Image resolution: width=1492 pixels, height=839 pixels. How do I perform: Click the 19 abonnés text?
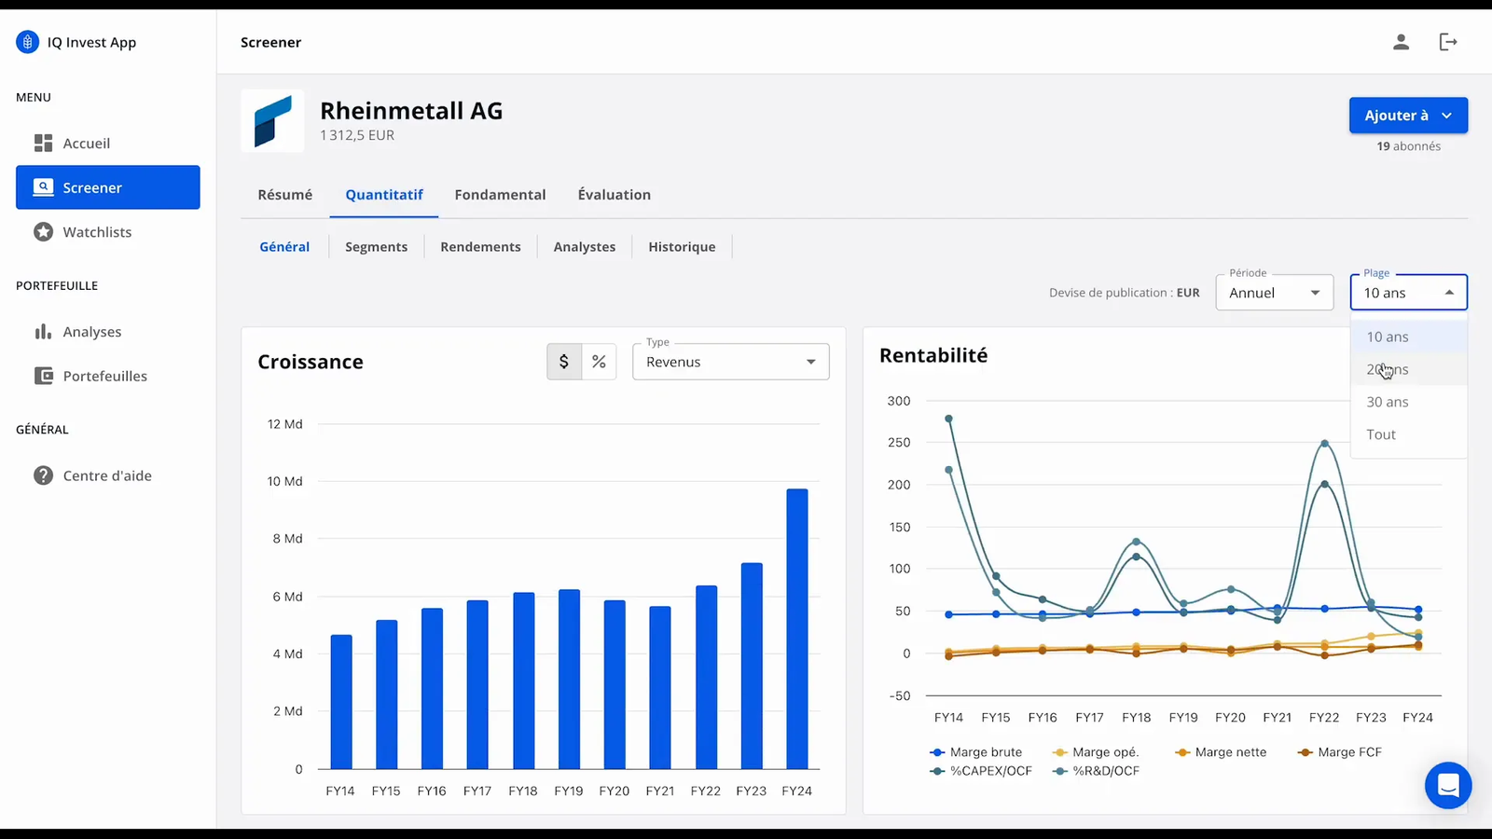coord(1409,146)
